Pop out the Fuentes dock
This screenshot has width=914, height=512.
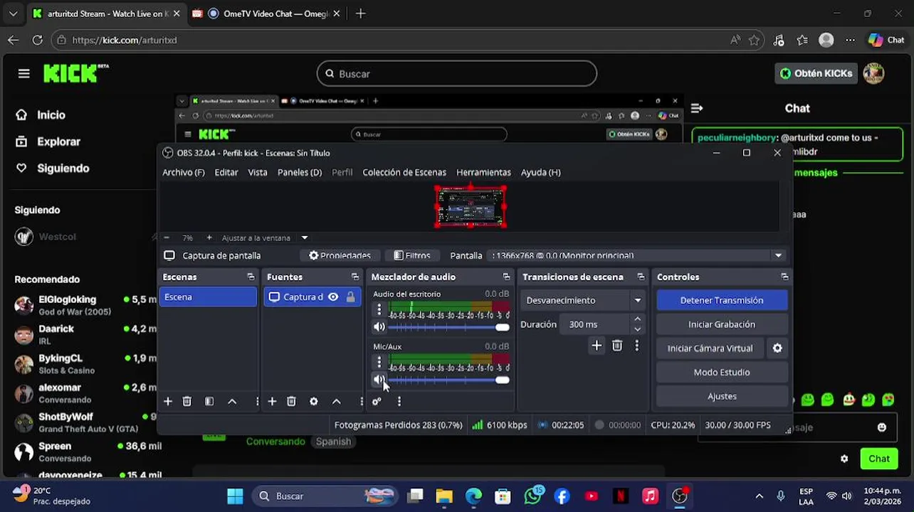355,277
